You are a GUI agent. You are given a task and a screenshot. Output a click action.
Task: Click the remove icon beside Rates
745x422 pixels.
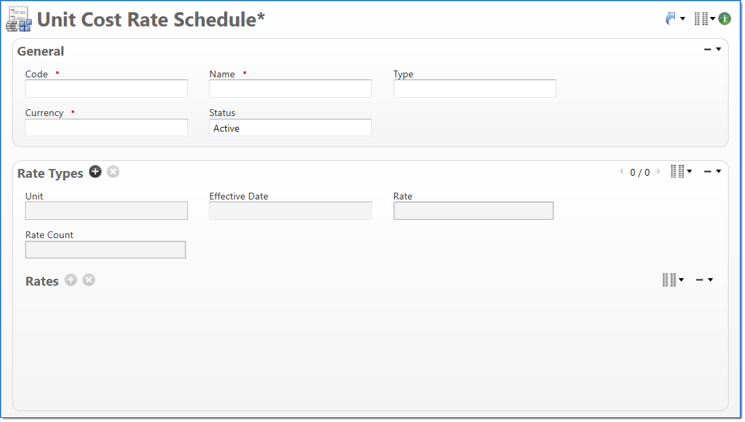[89, 280]
